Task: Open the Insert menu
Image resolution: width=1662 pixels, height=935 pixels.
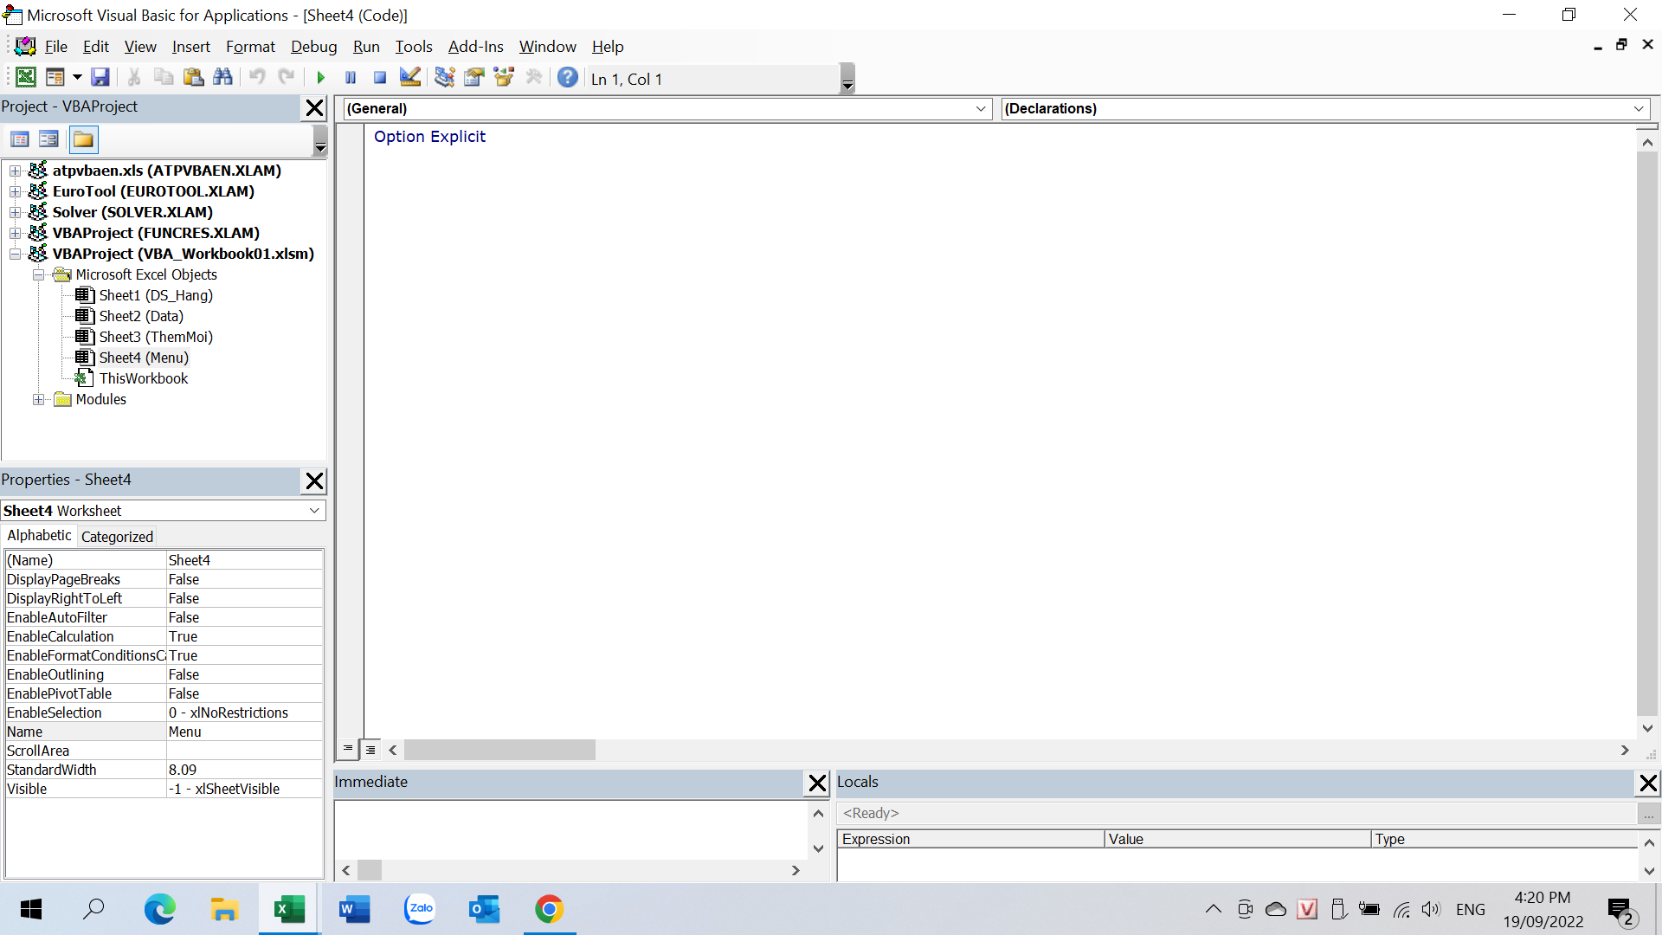Action: [190, 47]
